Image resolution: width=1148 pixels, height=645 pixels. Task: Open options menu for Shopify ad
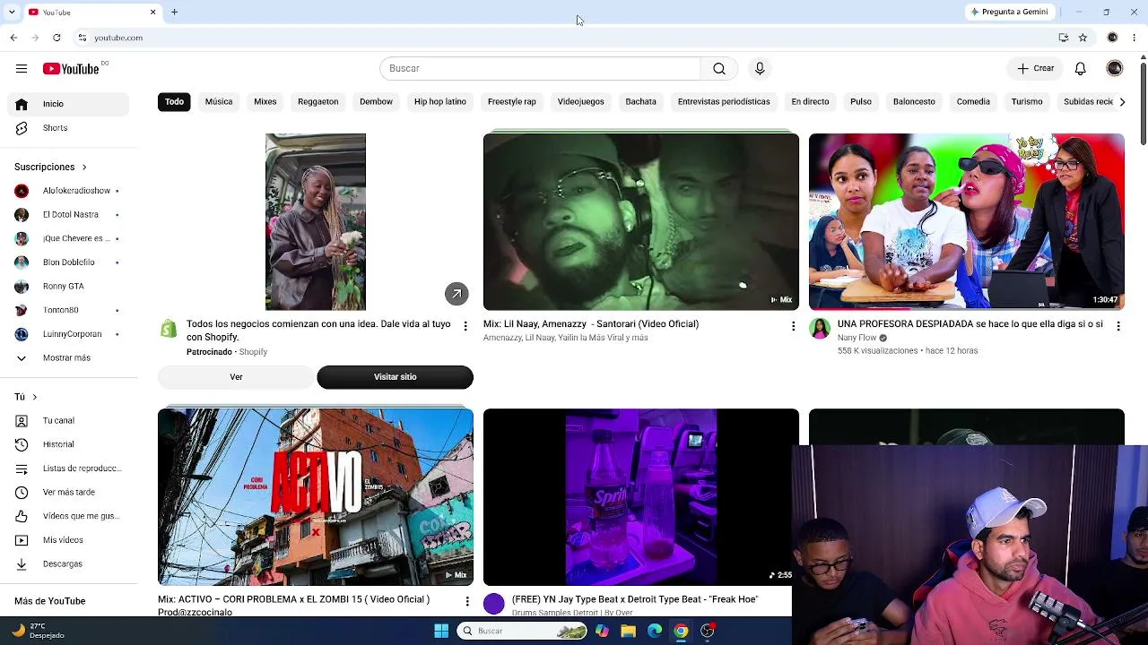click(465, 326)
